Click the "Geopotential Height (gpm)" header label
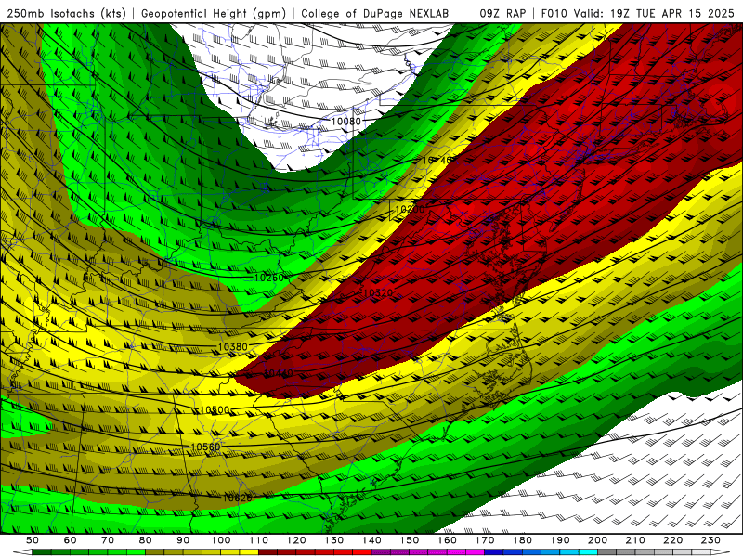This screenshot has width=743, height=557. click(x=214, y=14)
